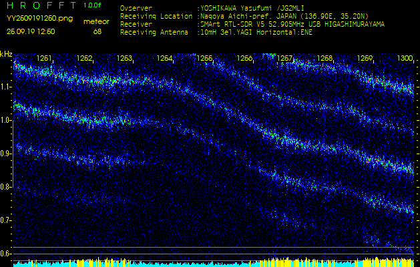
Task: Select the 1.1 frequency axis label
Action: click(x=6, y=87)
